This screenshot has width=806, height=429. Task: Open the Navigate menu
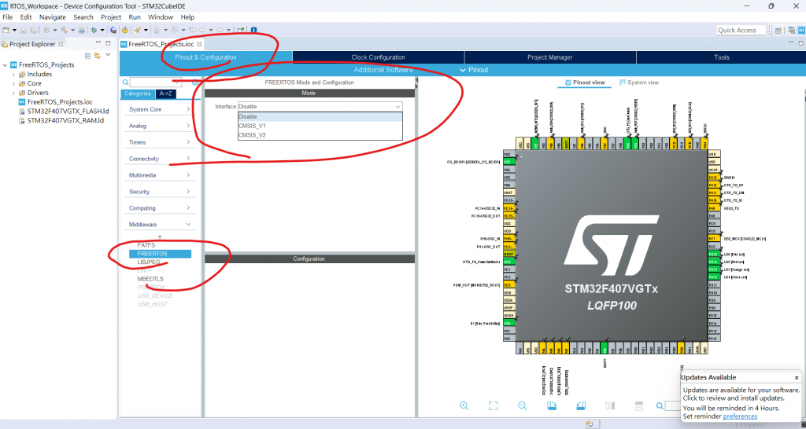[x=53, y=17]
